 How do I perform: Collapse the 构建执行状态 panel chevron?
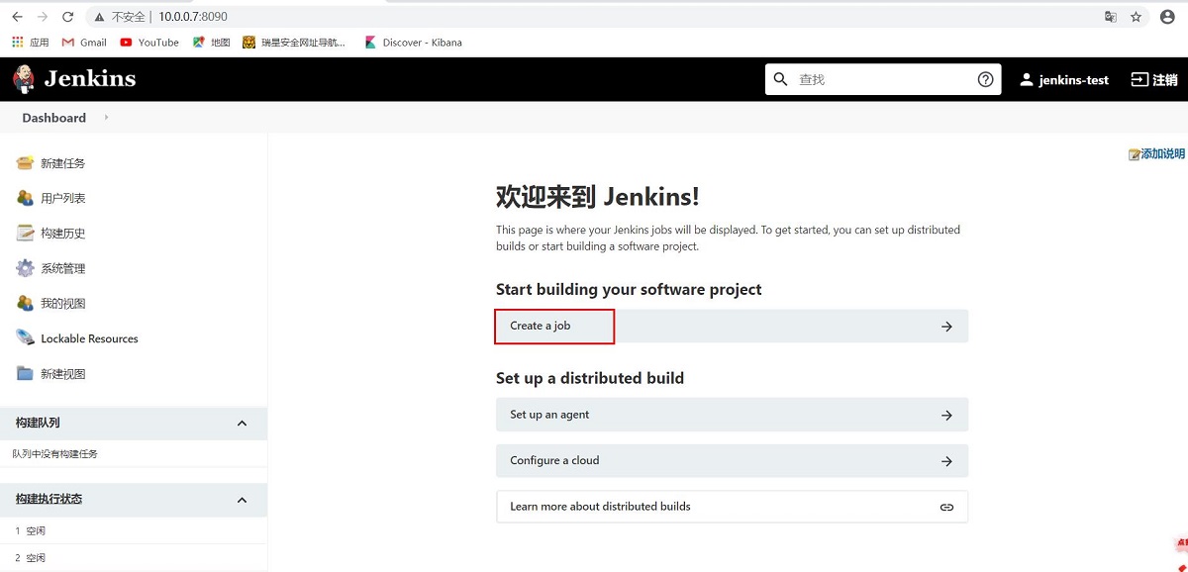242,500
